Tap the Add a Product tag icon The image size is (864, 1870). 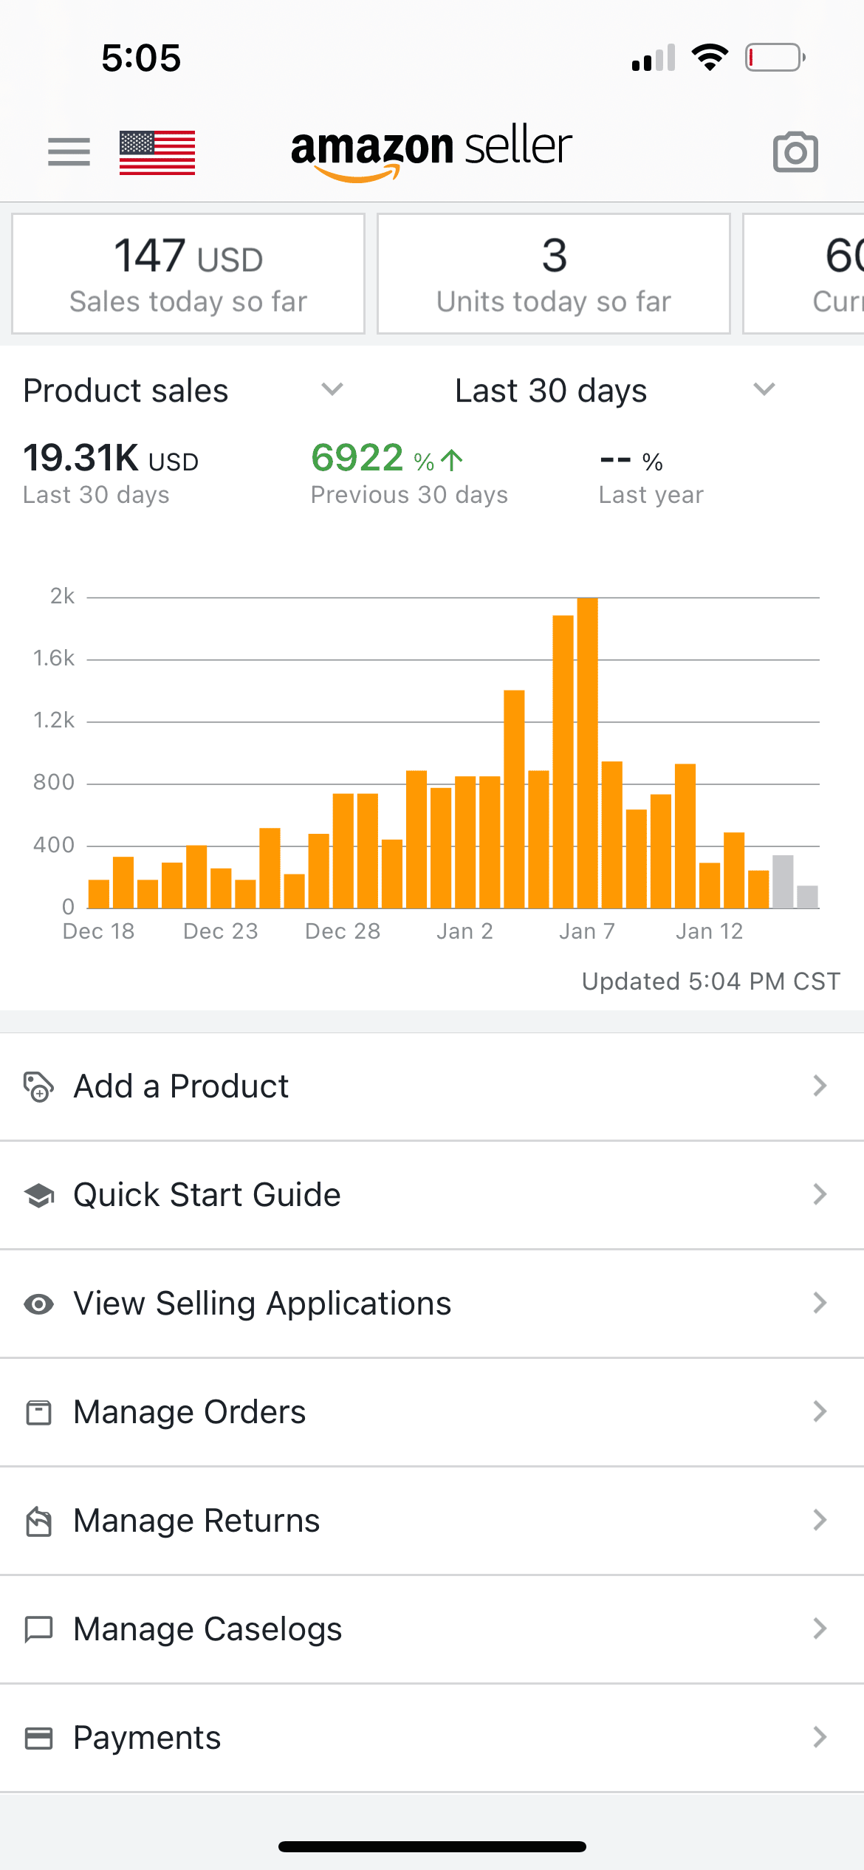coord(38,1086)
